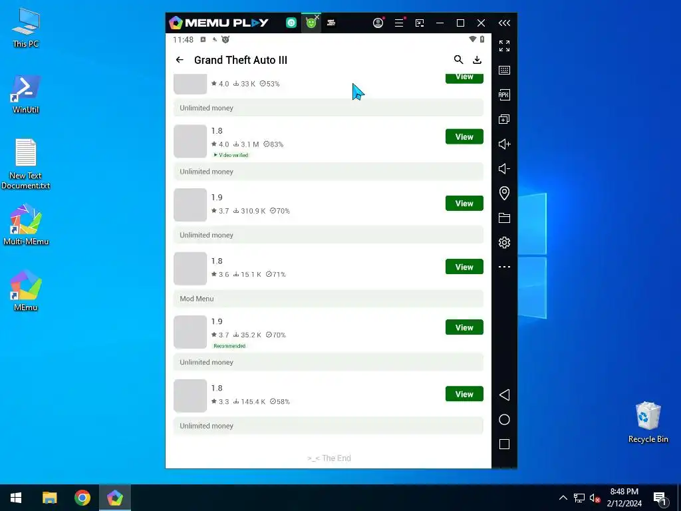The width and height of the screenshot is (681, 511).
Task: Open MEmu desktop shortcut
Action: pos(26,291)
